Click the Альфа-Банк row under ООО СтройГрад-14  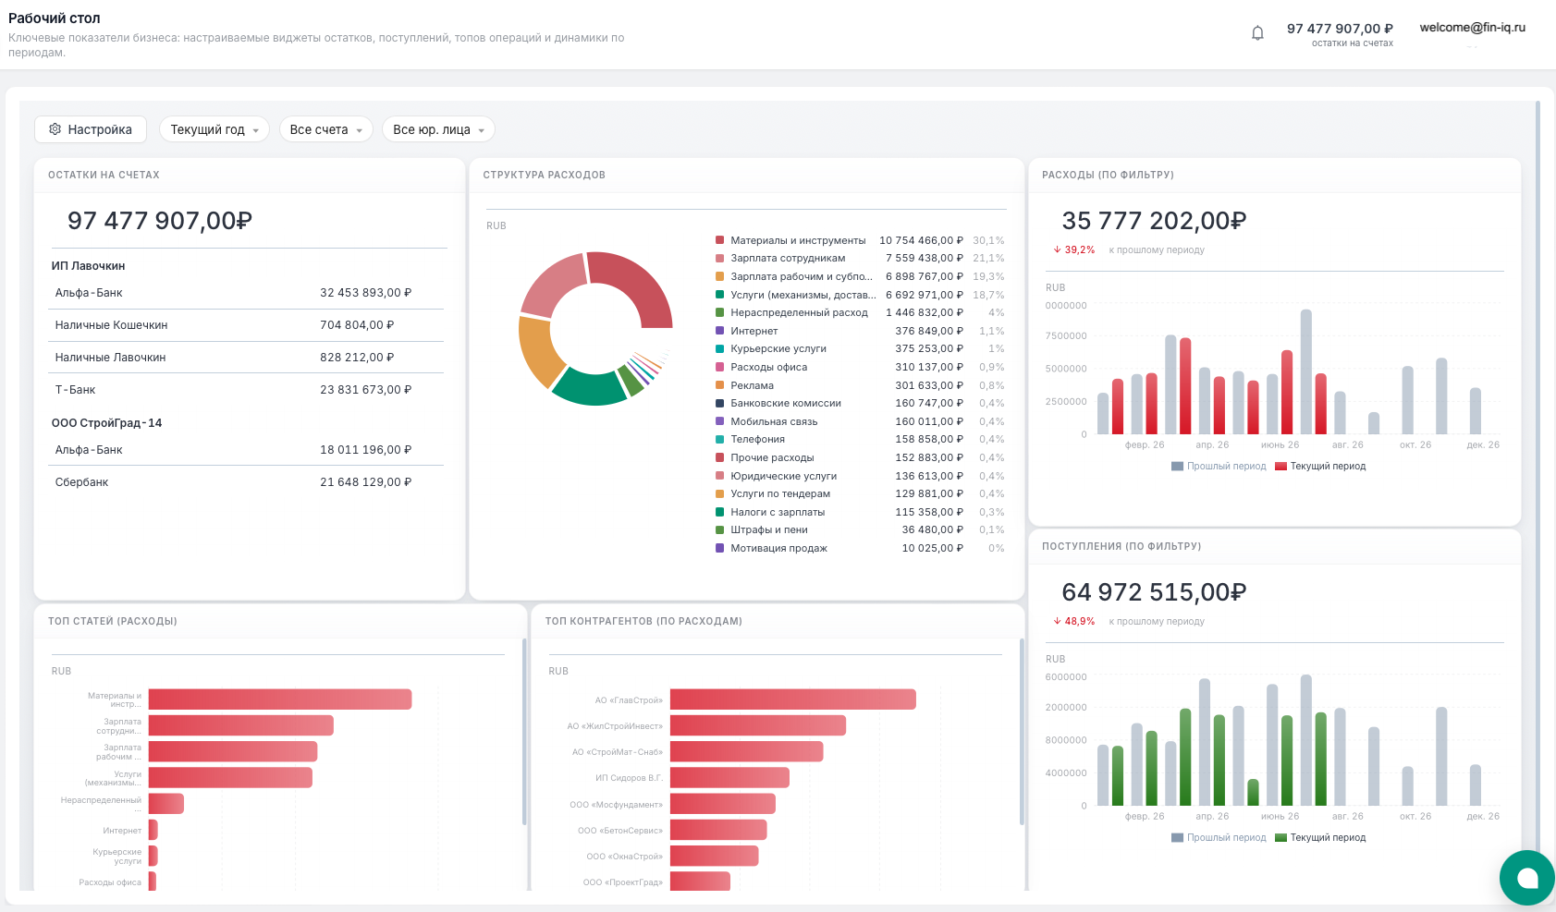[x=248, y=450]
